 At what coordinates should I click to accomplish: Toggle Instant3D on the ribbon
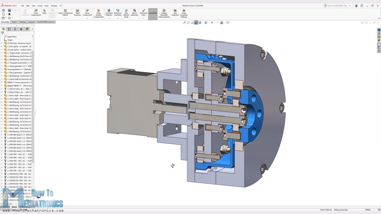click(x=153, y=12)
